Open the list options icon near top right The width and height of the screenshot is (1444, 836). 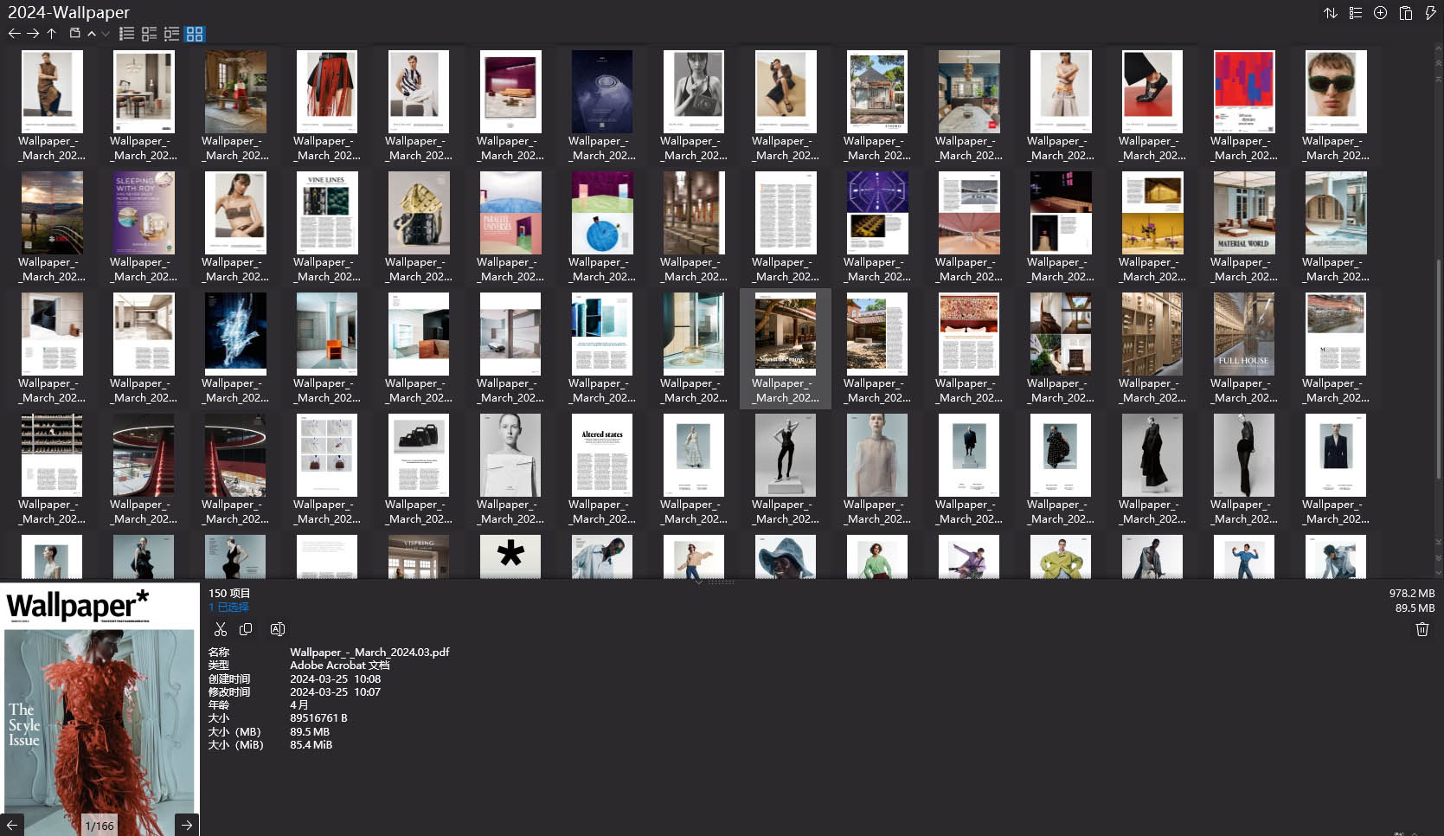pos(1355,13)
